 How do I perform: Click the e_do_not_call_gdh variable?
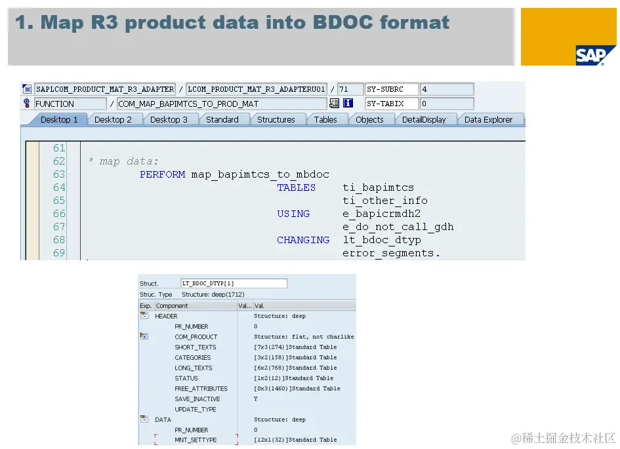(x=398, y=227)
